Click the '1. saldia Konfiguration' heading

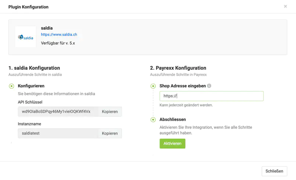[34, 68]
